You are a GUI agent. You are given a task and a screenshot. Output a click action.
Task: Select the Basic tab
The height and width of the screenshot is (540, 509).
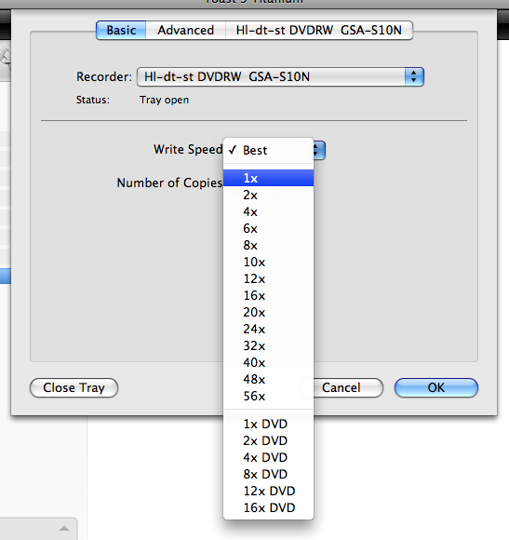click(121, 31)
